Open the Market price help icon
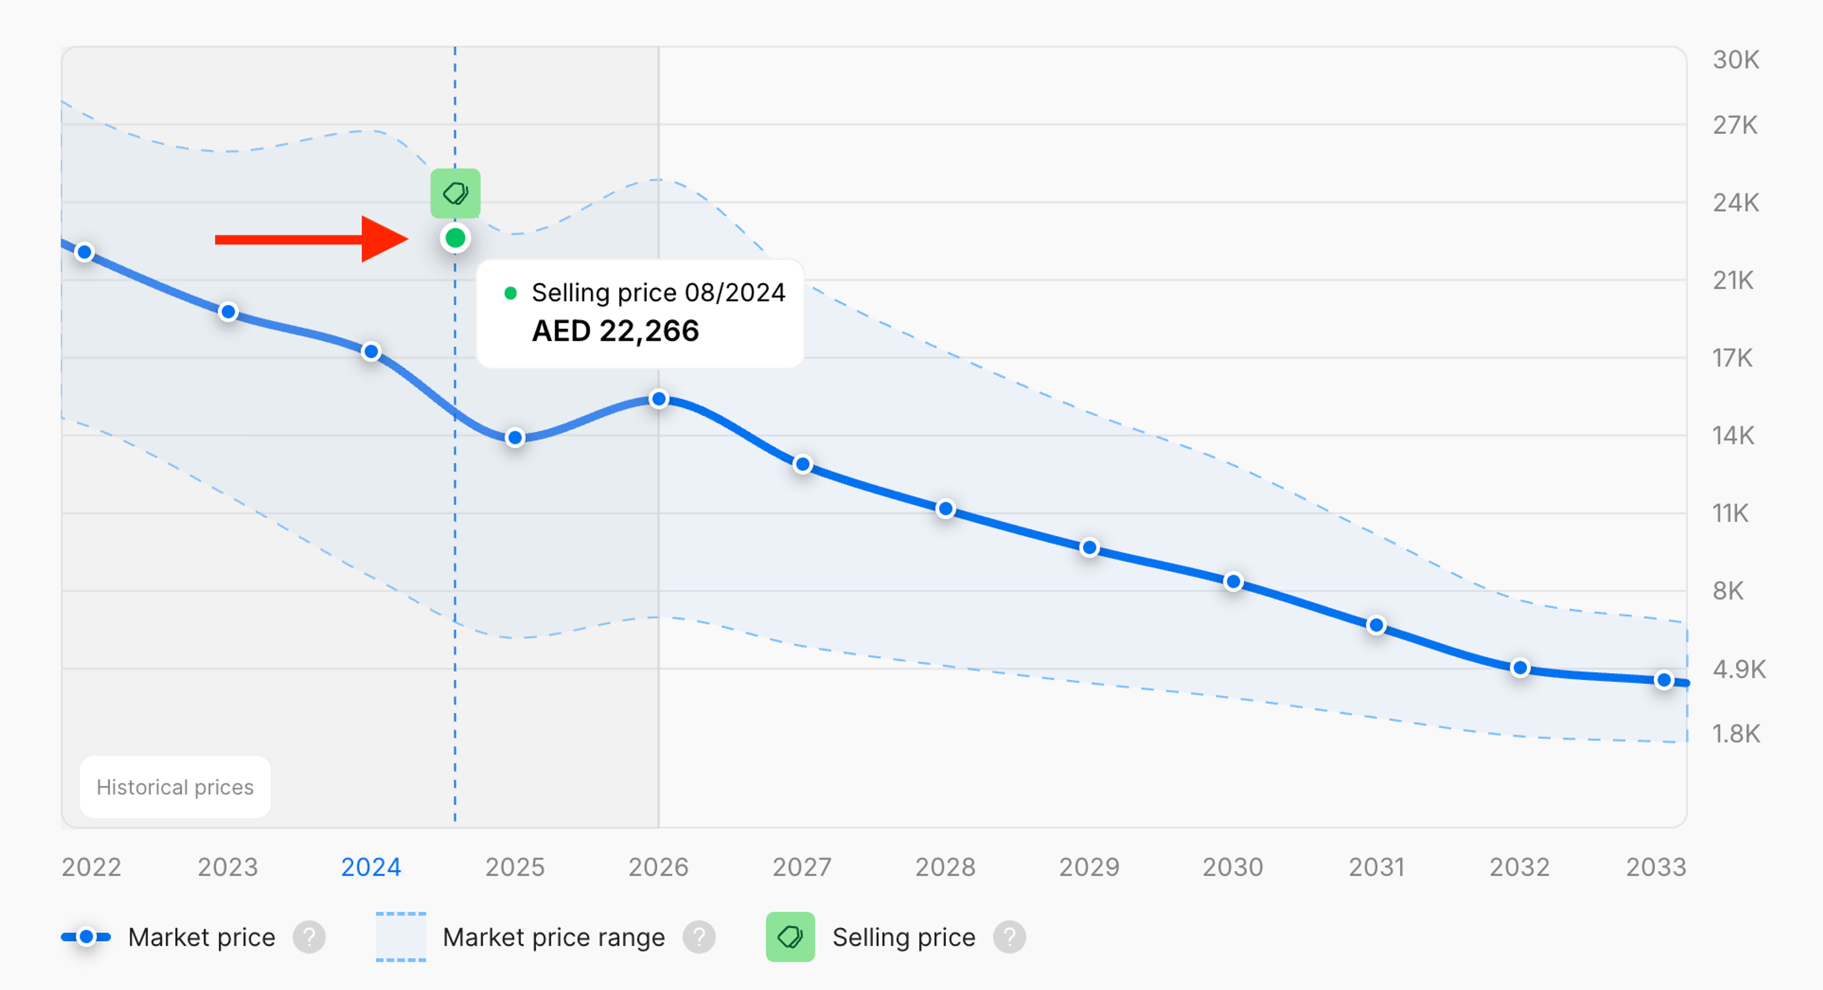Viewport: 1823px width, 990px height. 309,937
